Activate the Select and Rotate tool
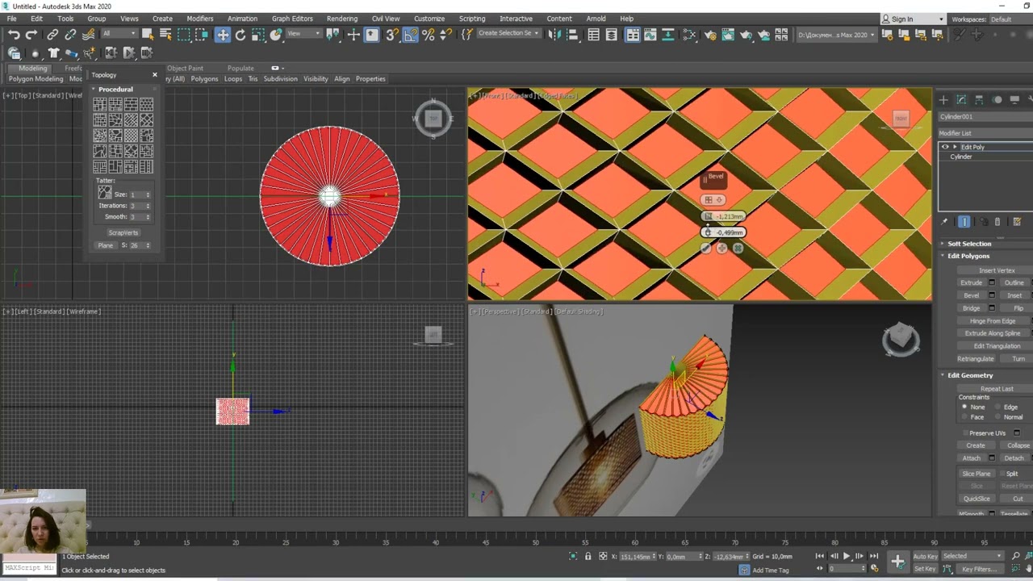The image size is (1033, 581). (240, 34)
